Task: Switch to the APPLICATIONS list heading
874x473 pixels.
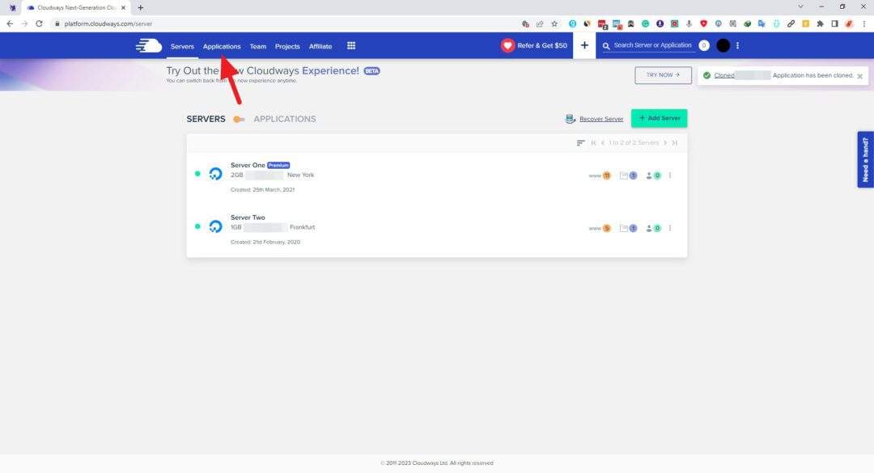Action: 285,119
